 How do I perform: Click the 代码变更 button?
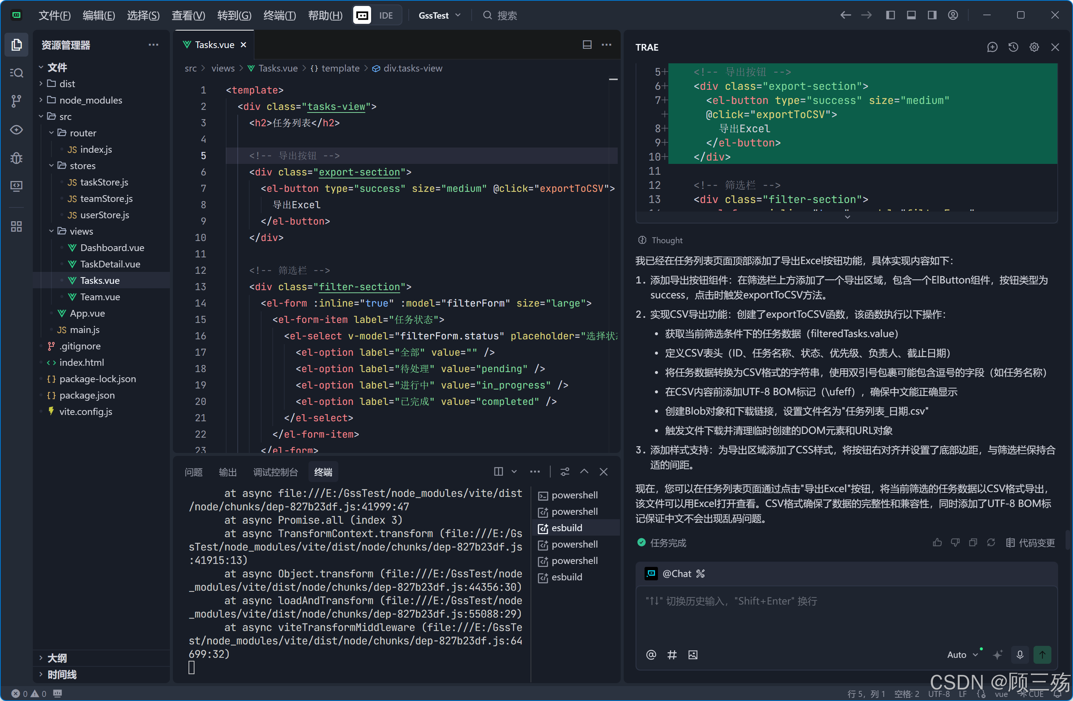[x=1030, y=543]
